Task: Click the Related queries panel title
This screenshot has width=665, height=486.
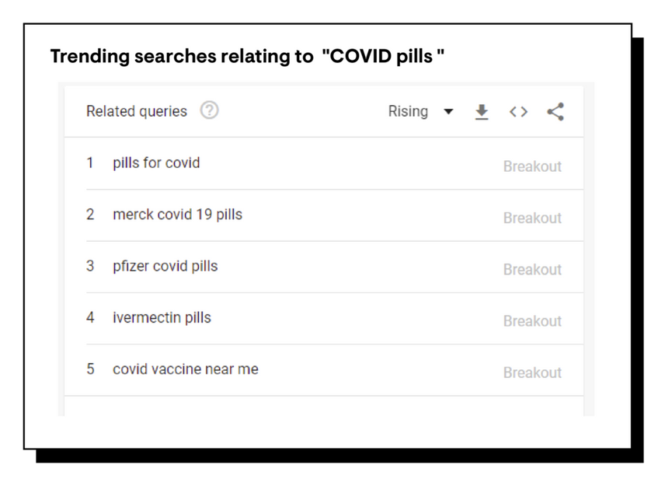Action: [137, 111]
